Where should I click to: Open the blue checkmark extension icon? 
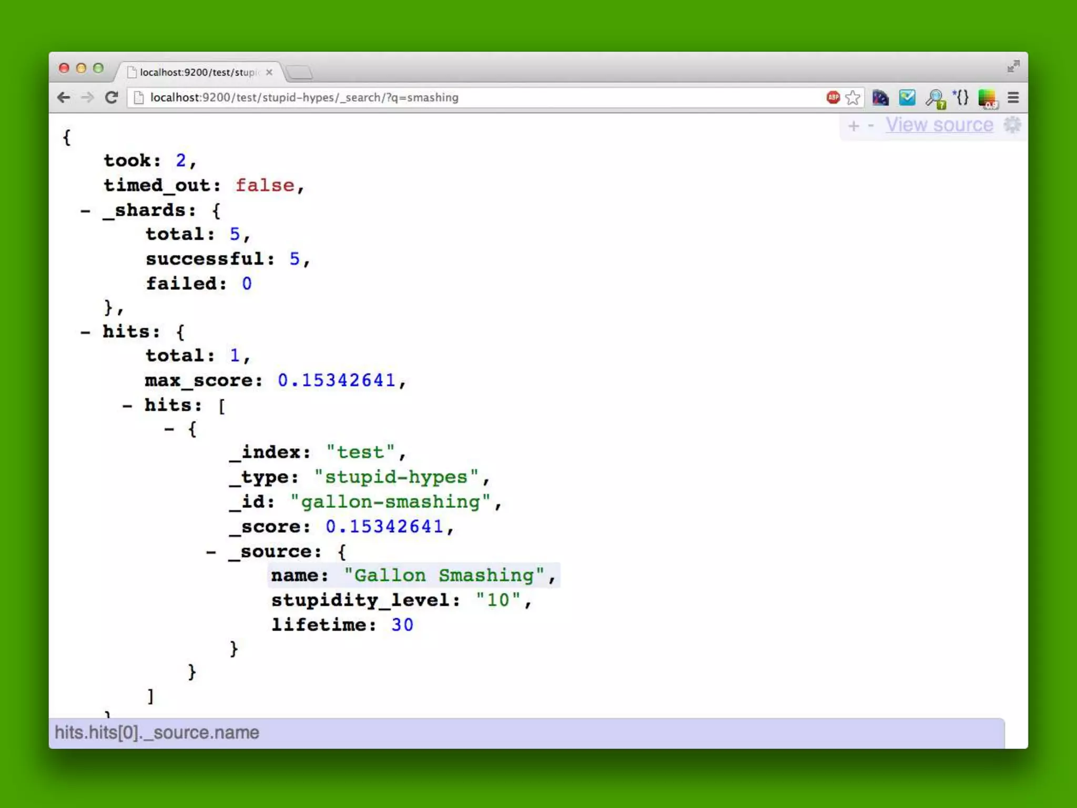click(x=907, y=97)
